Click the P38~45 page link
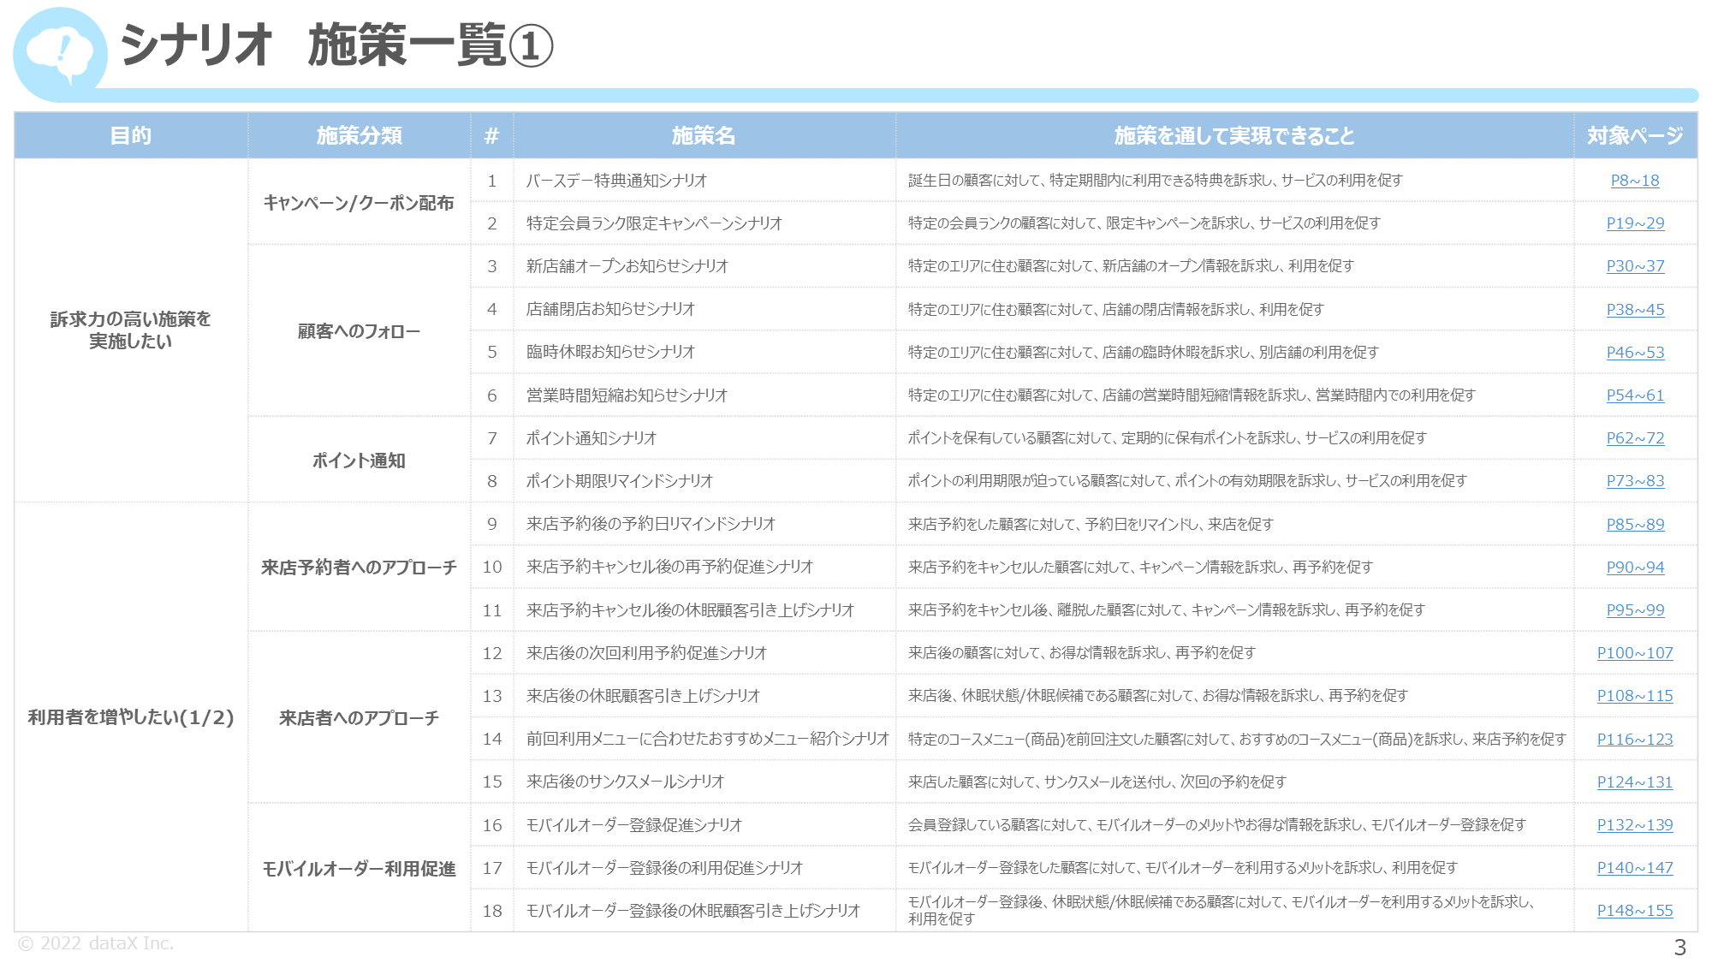 (1635, 310)
